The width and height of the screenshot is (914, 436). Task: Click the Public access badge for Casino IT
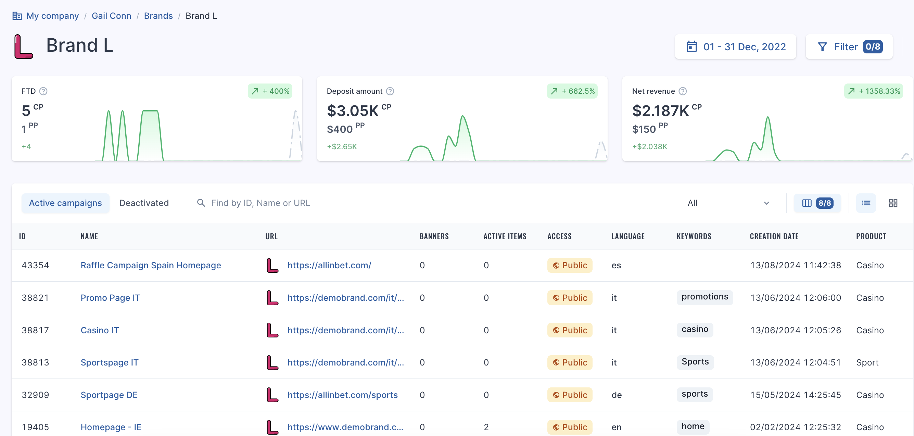point(570,330)
